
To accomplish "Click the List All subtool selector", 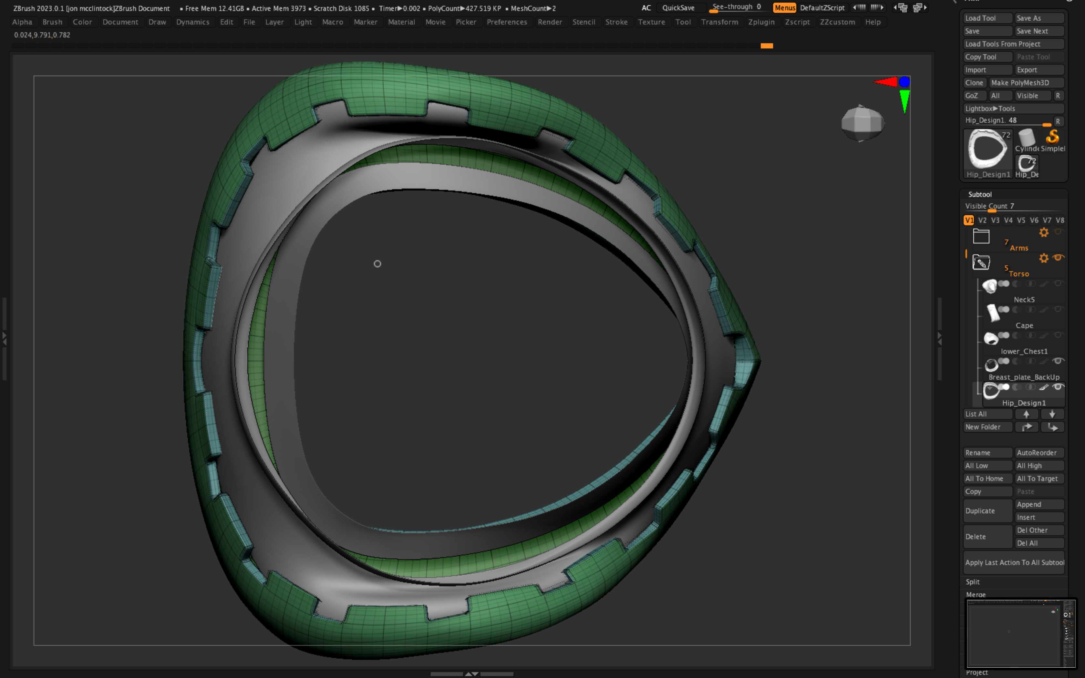I will point(987,414).
